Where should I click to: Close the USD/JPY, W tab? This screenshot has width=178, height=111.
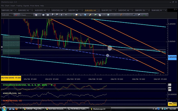coord(82,11)
